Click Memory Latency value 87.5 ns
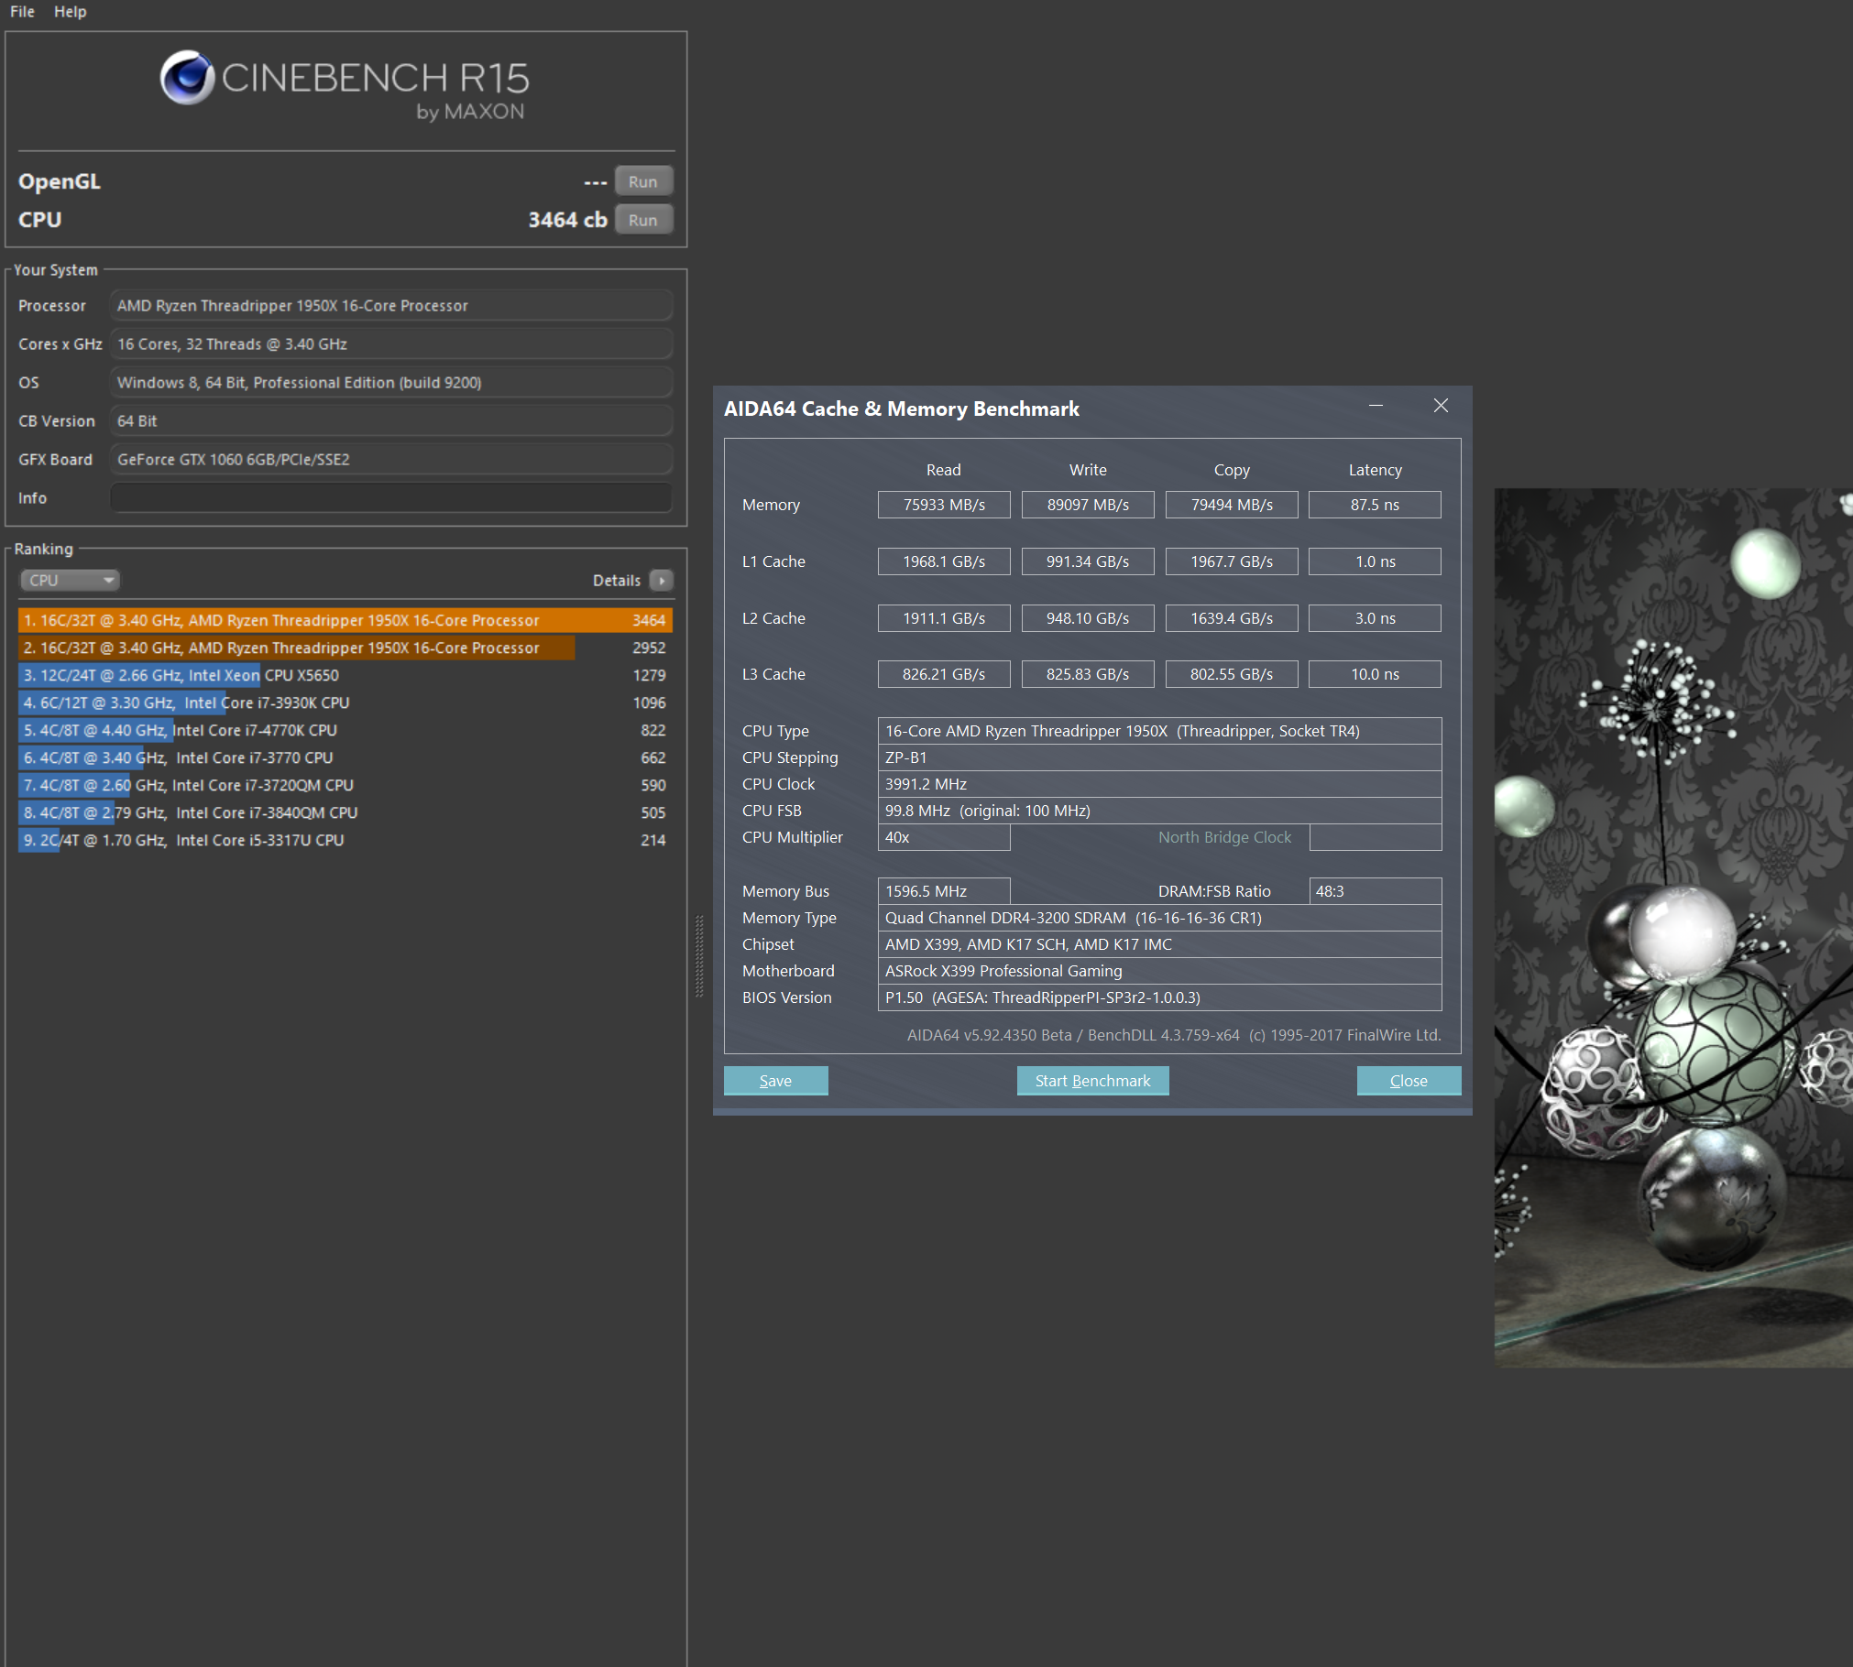 tap(1375, 505)
